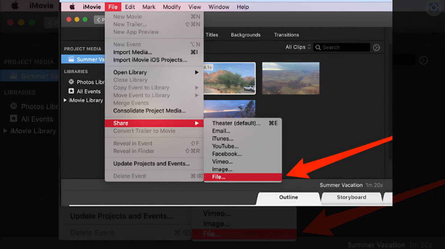Click the green zoom window button
This screenshot has height=249, width=445.
click(x=85, y=20)
